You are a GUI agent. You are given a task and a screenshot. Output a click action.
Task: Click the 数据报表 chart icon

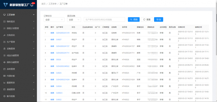tap(4, 83)
